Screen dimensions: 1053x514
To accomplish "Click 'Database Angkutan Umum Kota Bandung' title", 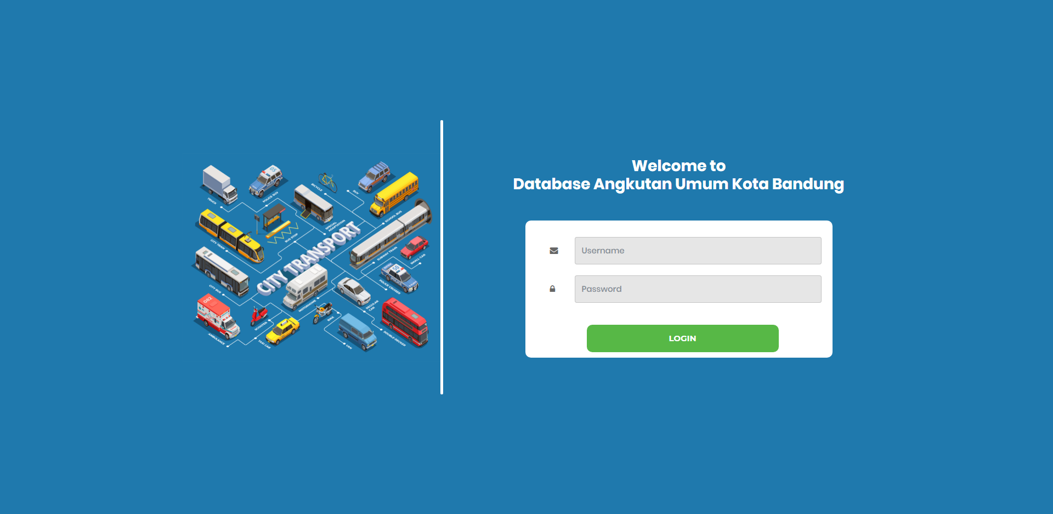I will pos(678,184).
